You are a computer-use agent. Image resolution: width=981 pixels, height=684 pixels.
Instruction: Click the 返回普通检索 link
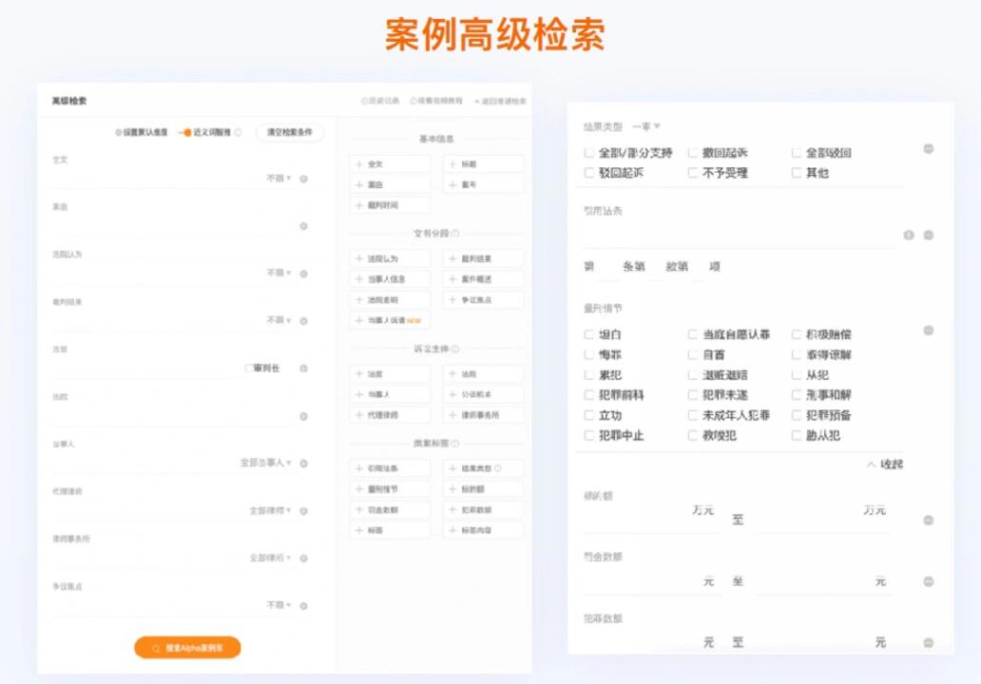pyautogui.click(x=500, y=102)
